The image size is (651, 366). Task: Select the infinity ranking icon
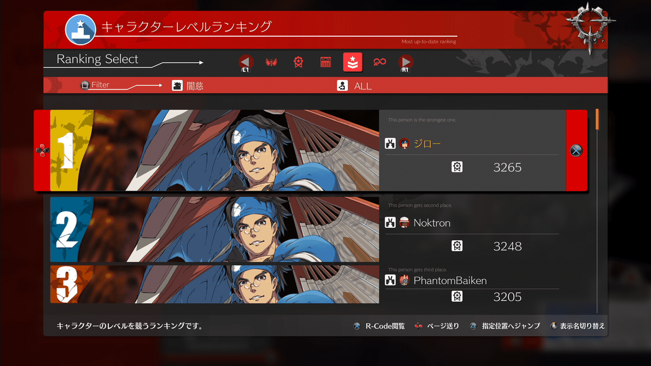[380, 62]
